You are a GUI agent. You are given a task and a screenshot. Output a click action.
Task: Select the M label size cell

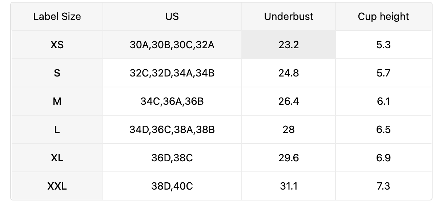[57, 101]
